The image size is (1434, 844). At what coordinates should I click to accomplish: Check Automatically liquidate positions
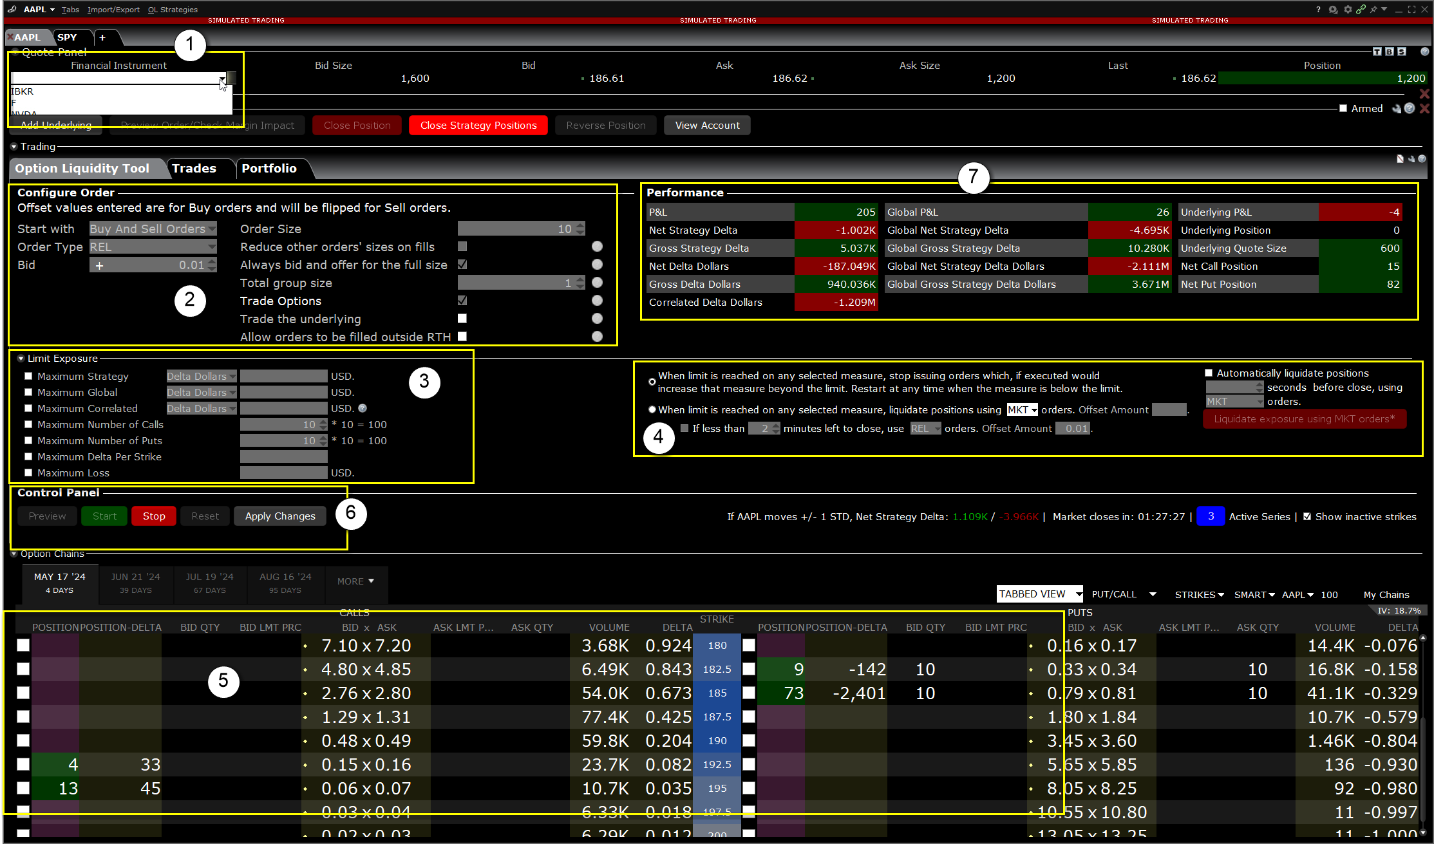(1209, 373)
